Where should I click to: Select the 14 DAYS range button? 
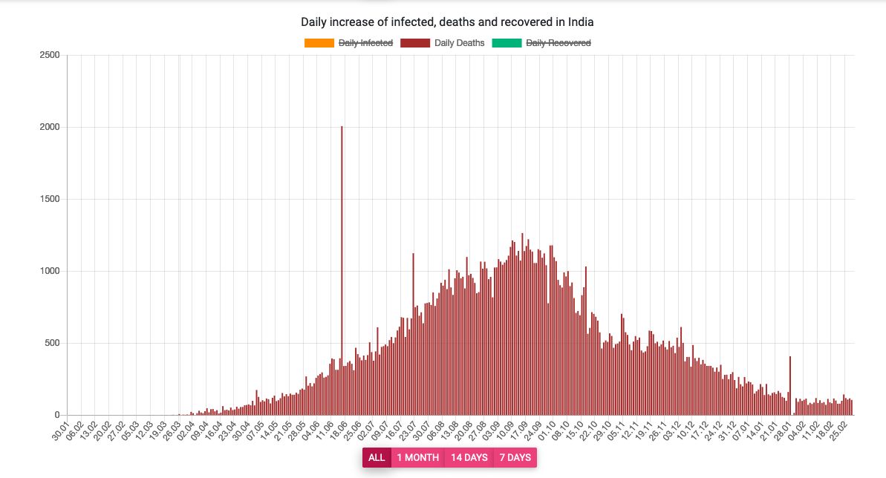click(469, 458)
